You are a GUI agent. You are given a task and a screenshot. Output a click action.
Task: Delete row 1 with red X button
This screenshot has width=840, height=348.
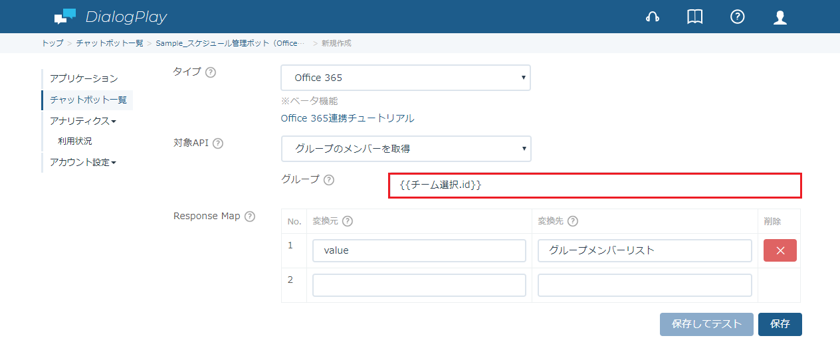click(780, 250)
